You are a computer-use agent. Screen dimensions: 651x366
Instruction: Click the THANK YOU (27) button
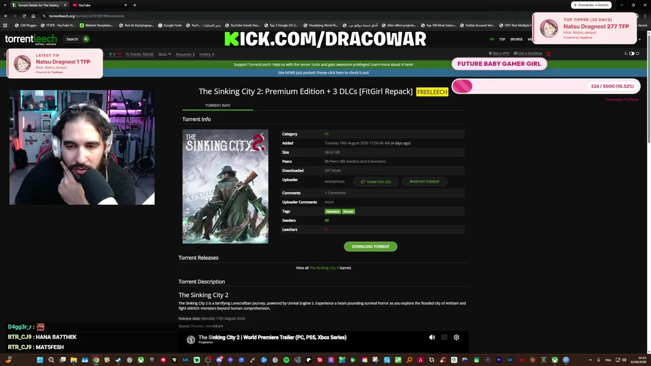click(x=376, y=181)
